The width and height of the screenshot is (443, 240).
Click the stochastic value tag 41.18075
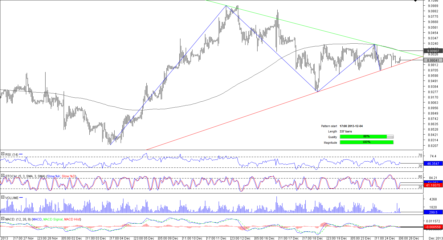pos(433,185)
